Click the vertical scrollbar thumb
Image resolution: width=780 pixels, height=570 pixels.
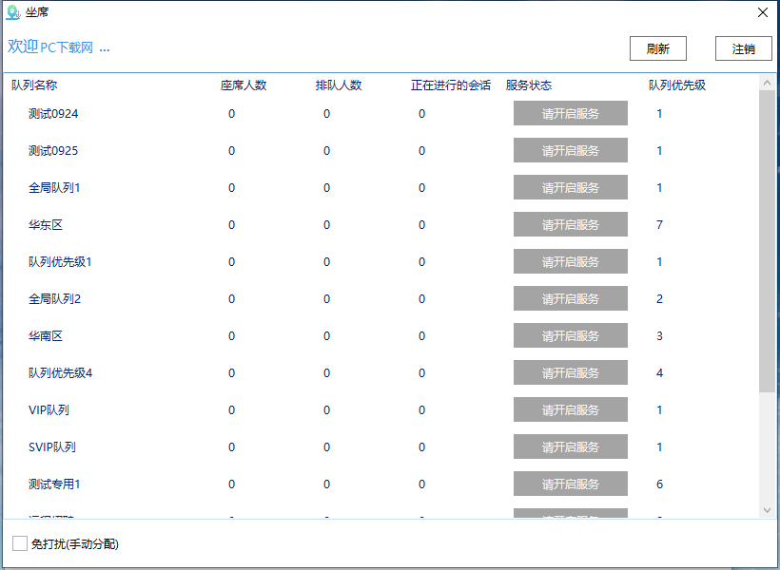click(x=767, y=241)
